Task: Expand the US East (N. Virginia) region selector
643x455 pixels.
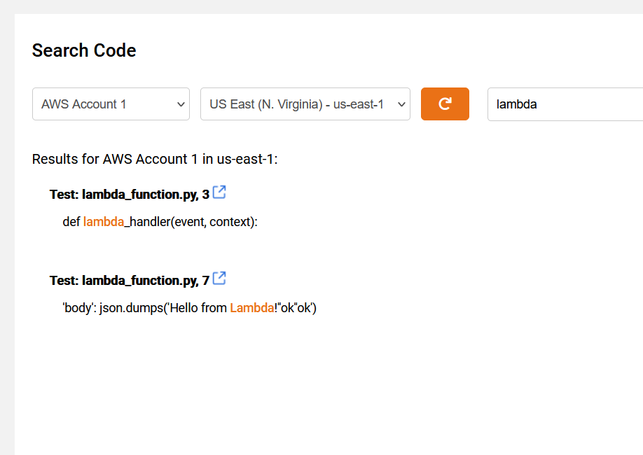Action: (x=305, y=104)
